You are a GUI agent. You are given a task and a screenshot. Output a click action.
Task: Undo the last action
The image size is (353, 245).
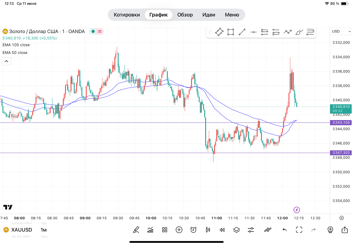coord(285,230)
